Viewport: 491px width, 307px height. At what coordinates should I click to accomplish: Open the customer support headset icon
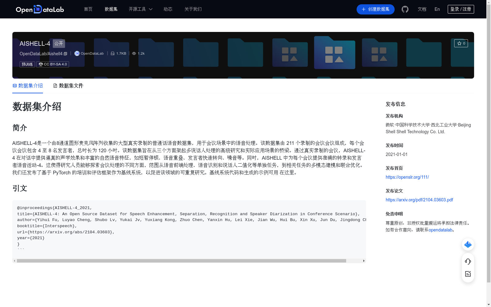point(468,261)
